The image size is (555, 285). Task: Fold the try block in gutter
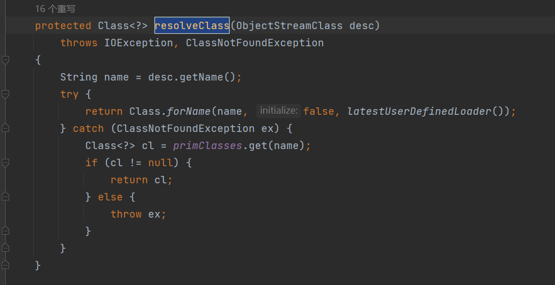[5, 94]
